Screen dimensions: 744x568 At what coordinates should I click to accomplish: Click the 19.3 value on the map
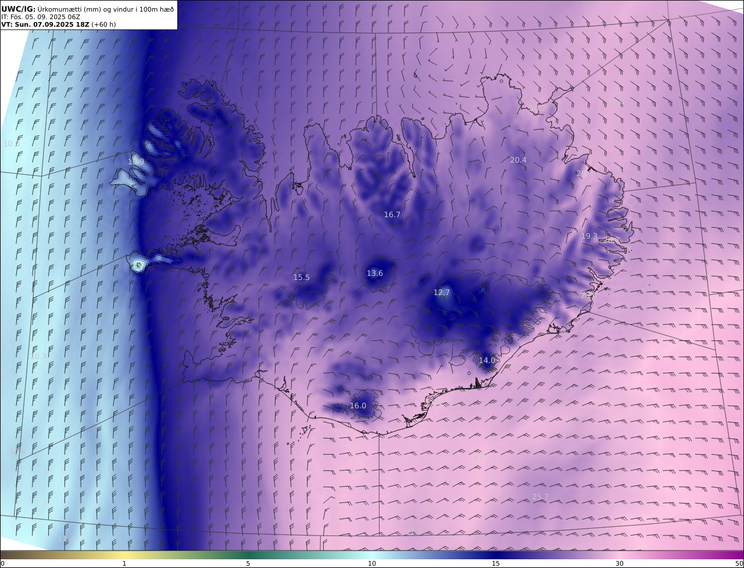tap(589, 236)
